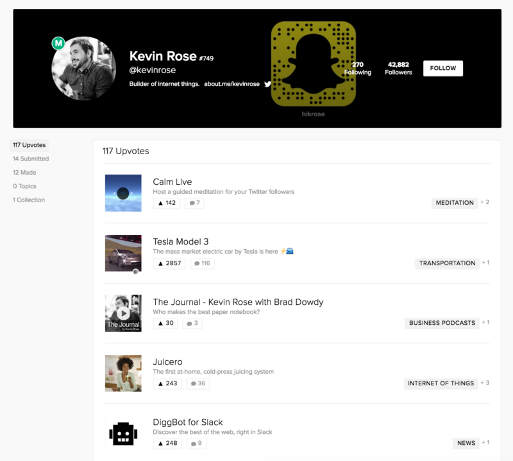513x461 pixels.
Task: Open the 0 Topics tab
Action: [24, 186]
